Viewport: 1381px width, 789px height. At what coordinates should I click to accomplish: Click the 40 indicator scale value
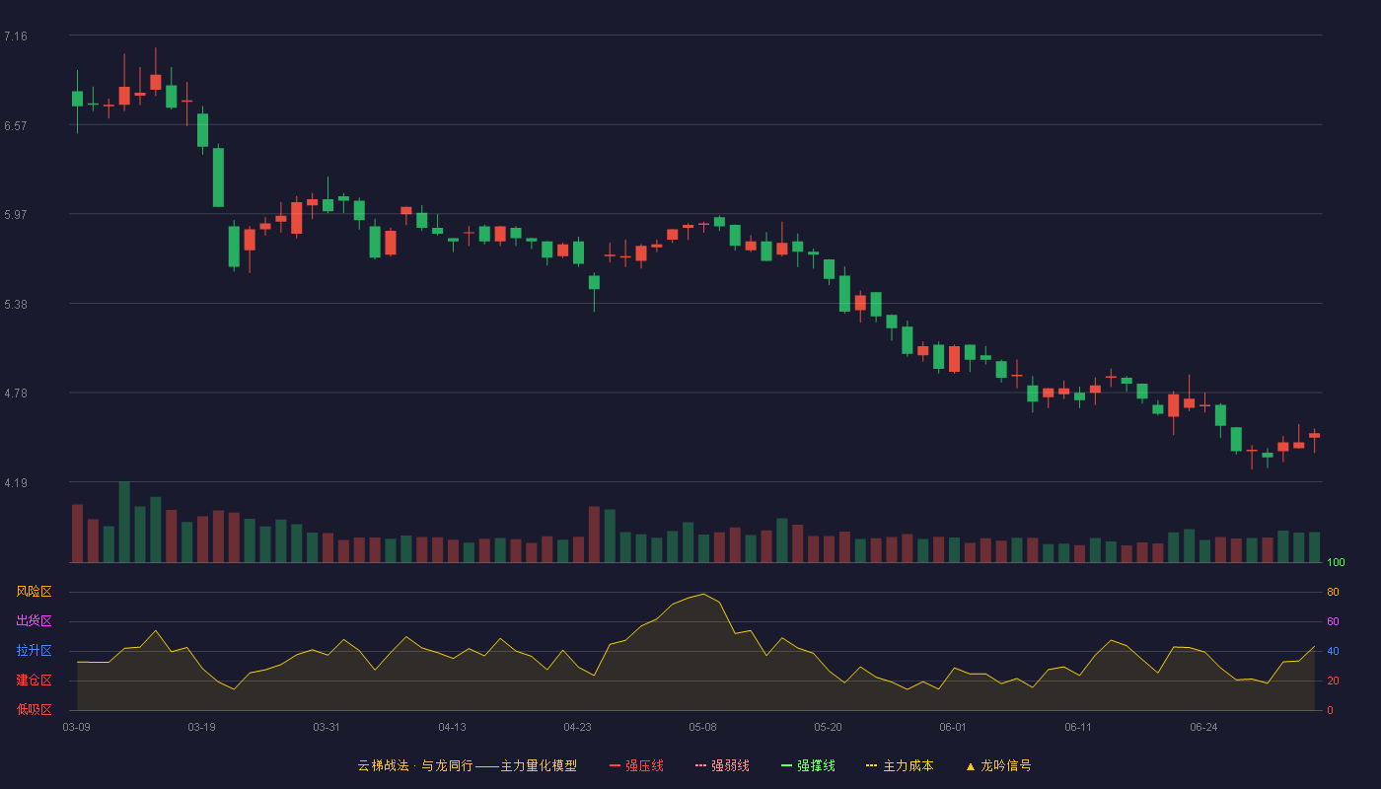click(1333, 652)
